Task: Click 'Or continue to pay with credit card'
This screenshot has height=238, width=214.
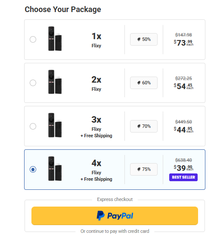Action: click(x=115, y=231)
